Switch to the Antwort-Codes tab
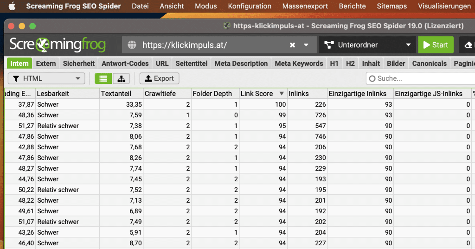 point(125,64)
